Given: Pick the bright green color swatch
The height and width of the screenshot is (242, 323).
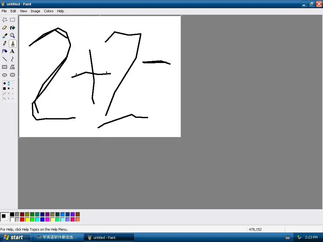Looking at the screenshot, I should pyautogui.click(x=32, y=220).
